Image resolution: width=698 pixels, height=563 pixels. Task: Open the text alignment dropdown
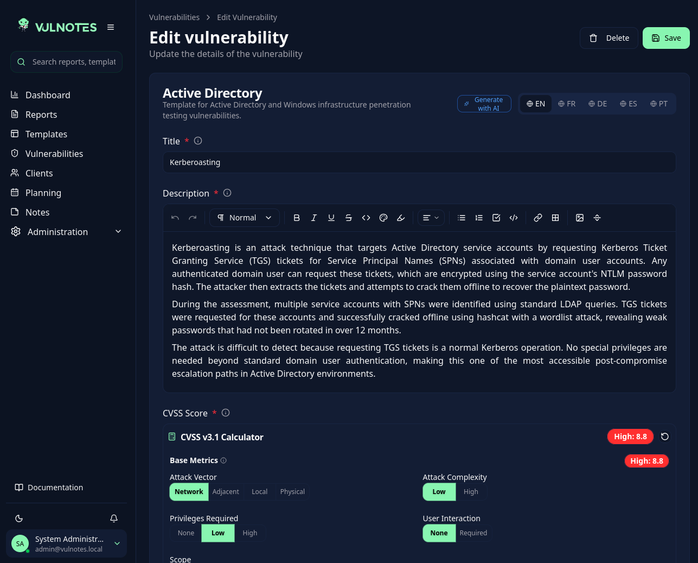(431, 218)
